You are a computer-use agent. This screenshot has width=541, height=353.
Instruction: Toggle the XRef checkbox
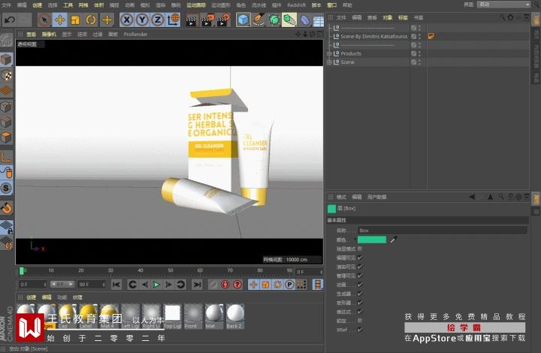coord(360,330)
